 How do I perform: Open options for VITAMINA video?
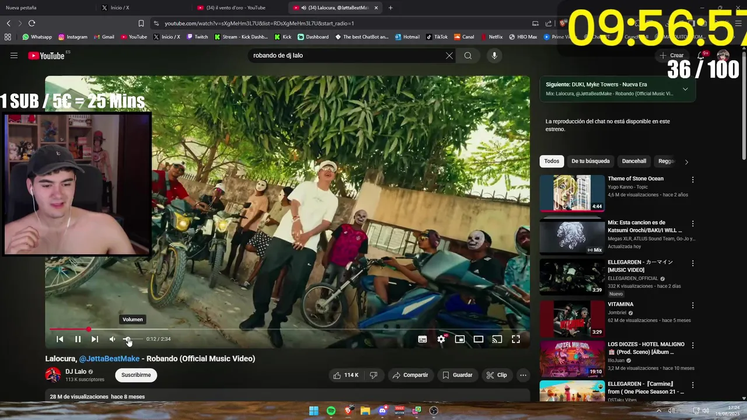[x=693, y=305]
